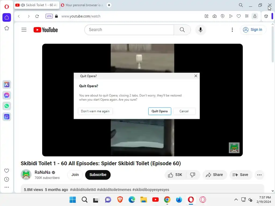The width and height of the screenshot is (275, 206).
Task: Open Messenger in Opera sidebar
Action: 7,95
